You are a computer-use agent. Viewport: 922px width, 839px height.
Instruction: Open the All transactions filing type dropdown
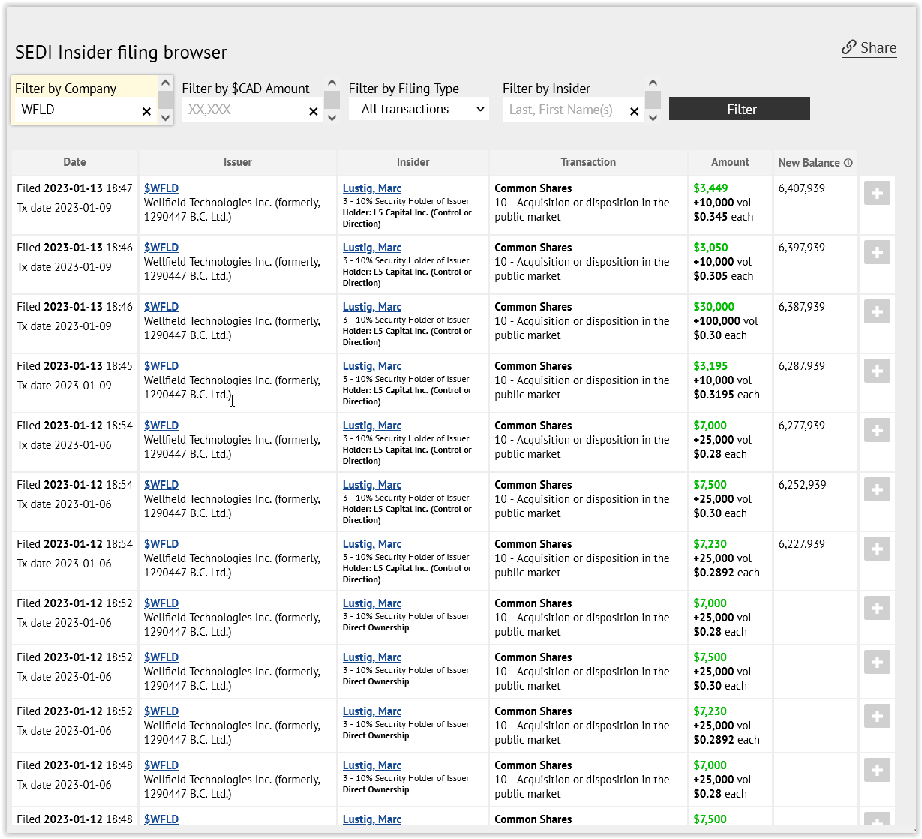click(x=418, y=108)
